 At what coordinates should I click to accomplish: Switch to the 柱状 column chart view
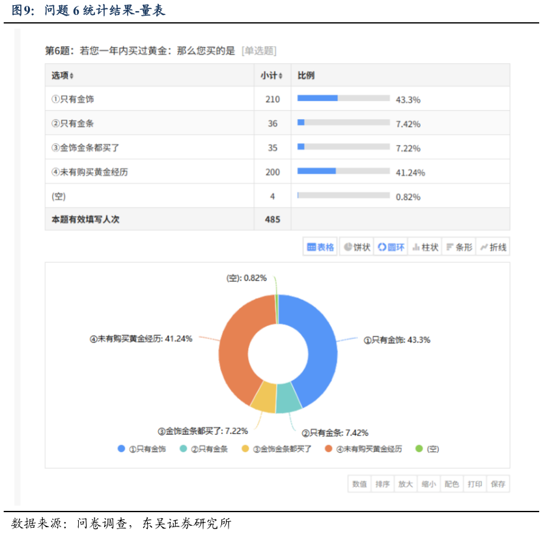click(425, 247)
